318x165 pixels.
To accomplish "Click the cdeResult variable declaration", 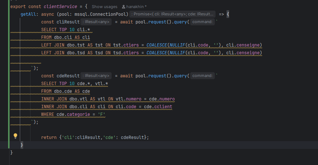I will (67, 76).
